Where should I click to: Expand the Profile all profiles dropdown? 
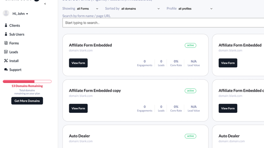(x=195, y=9)
